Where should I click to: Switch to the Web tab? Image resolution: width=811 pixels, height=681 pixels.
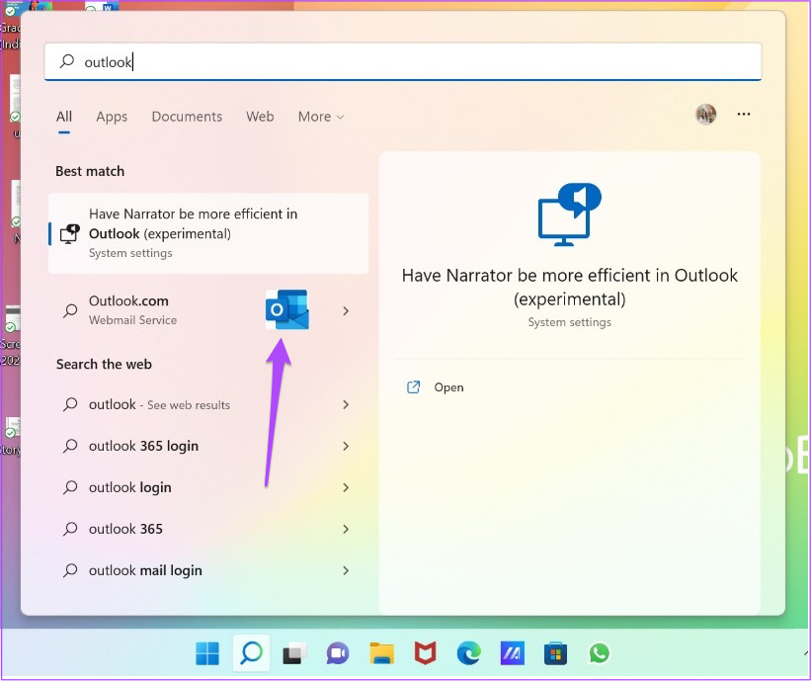click(x=260, y=117)
